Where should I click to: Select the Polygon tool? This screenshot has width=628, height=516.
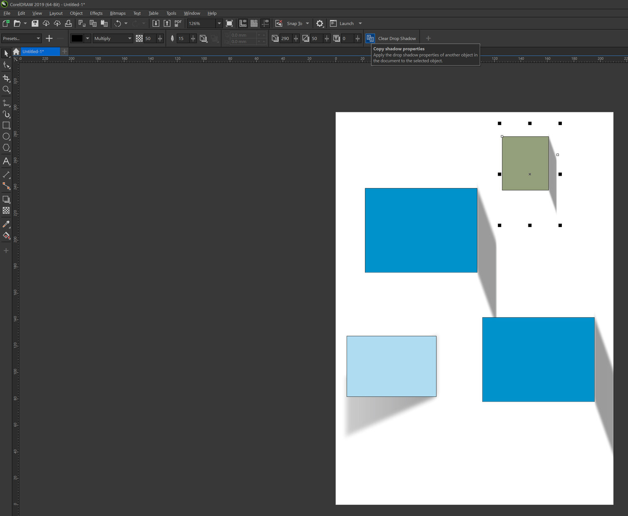6,148
